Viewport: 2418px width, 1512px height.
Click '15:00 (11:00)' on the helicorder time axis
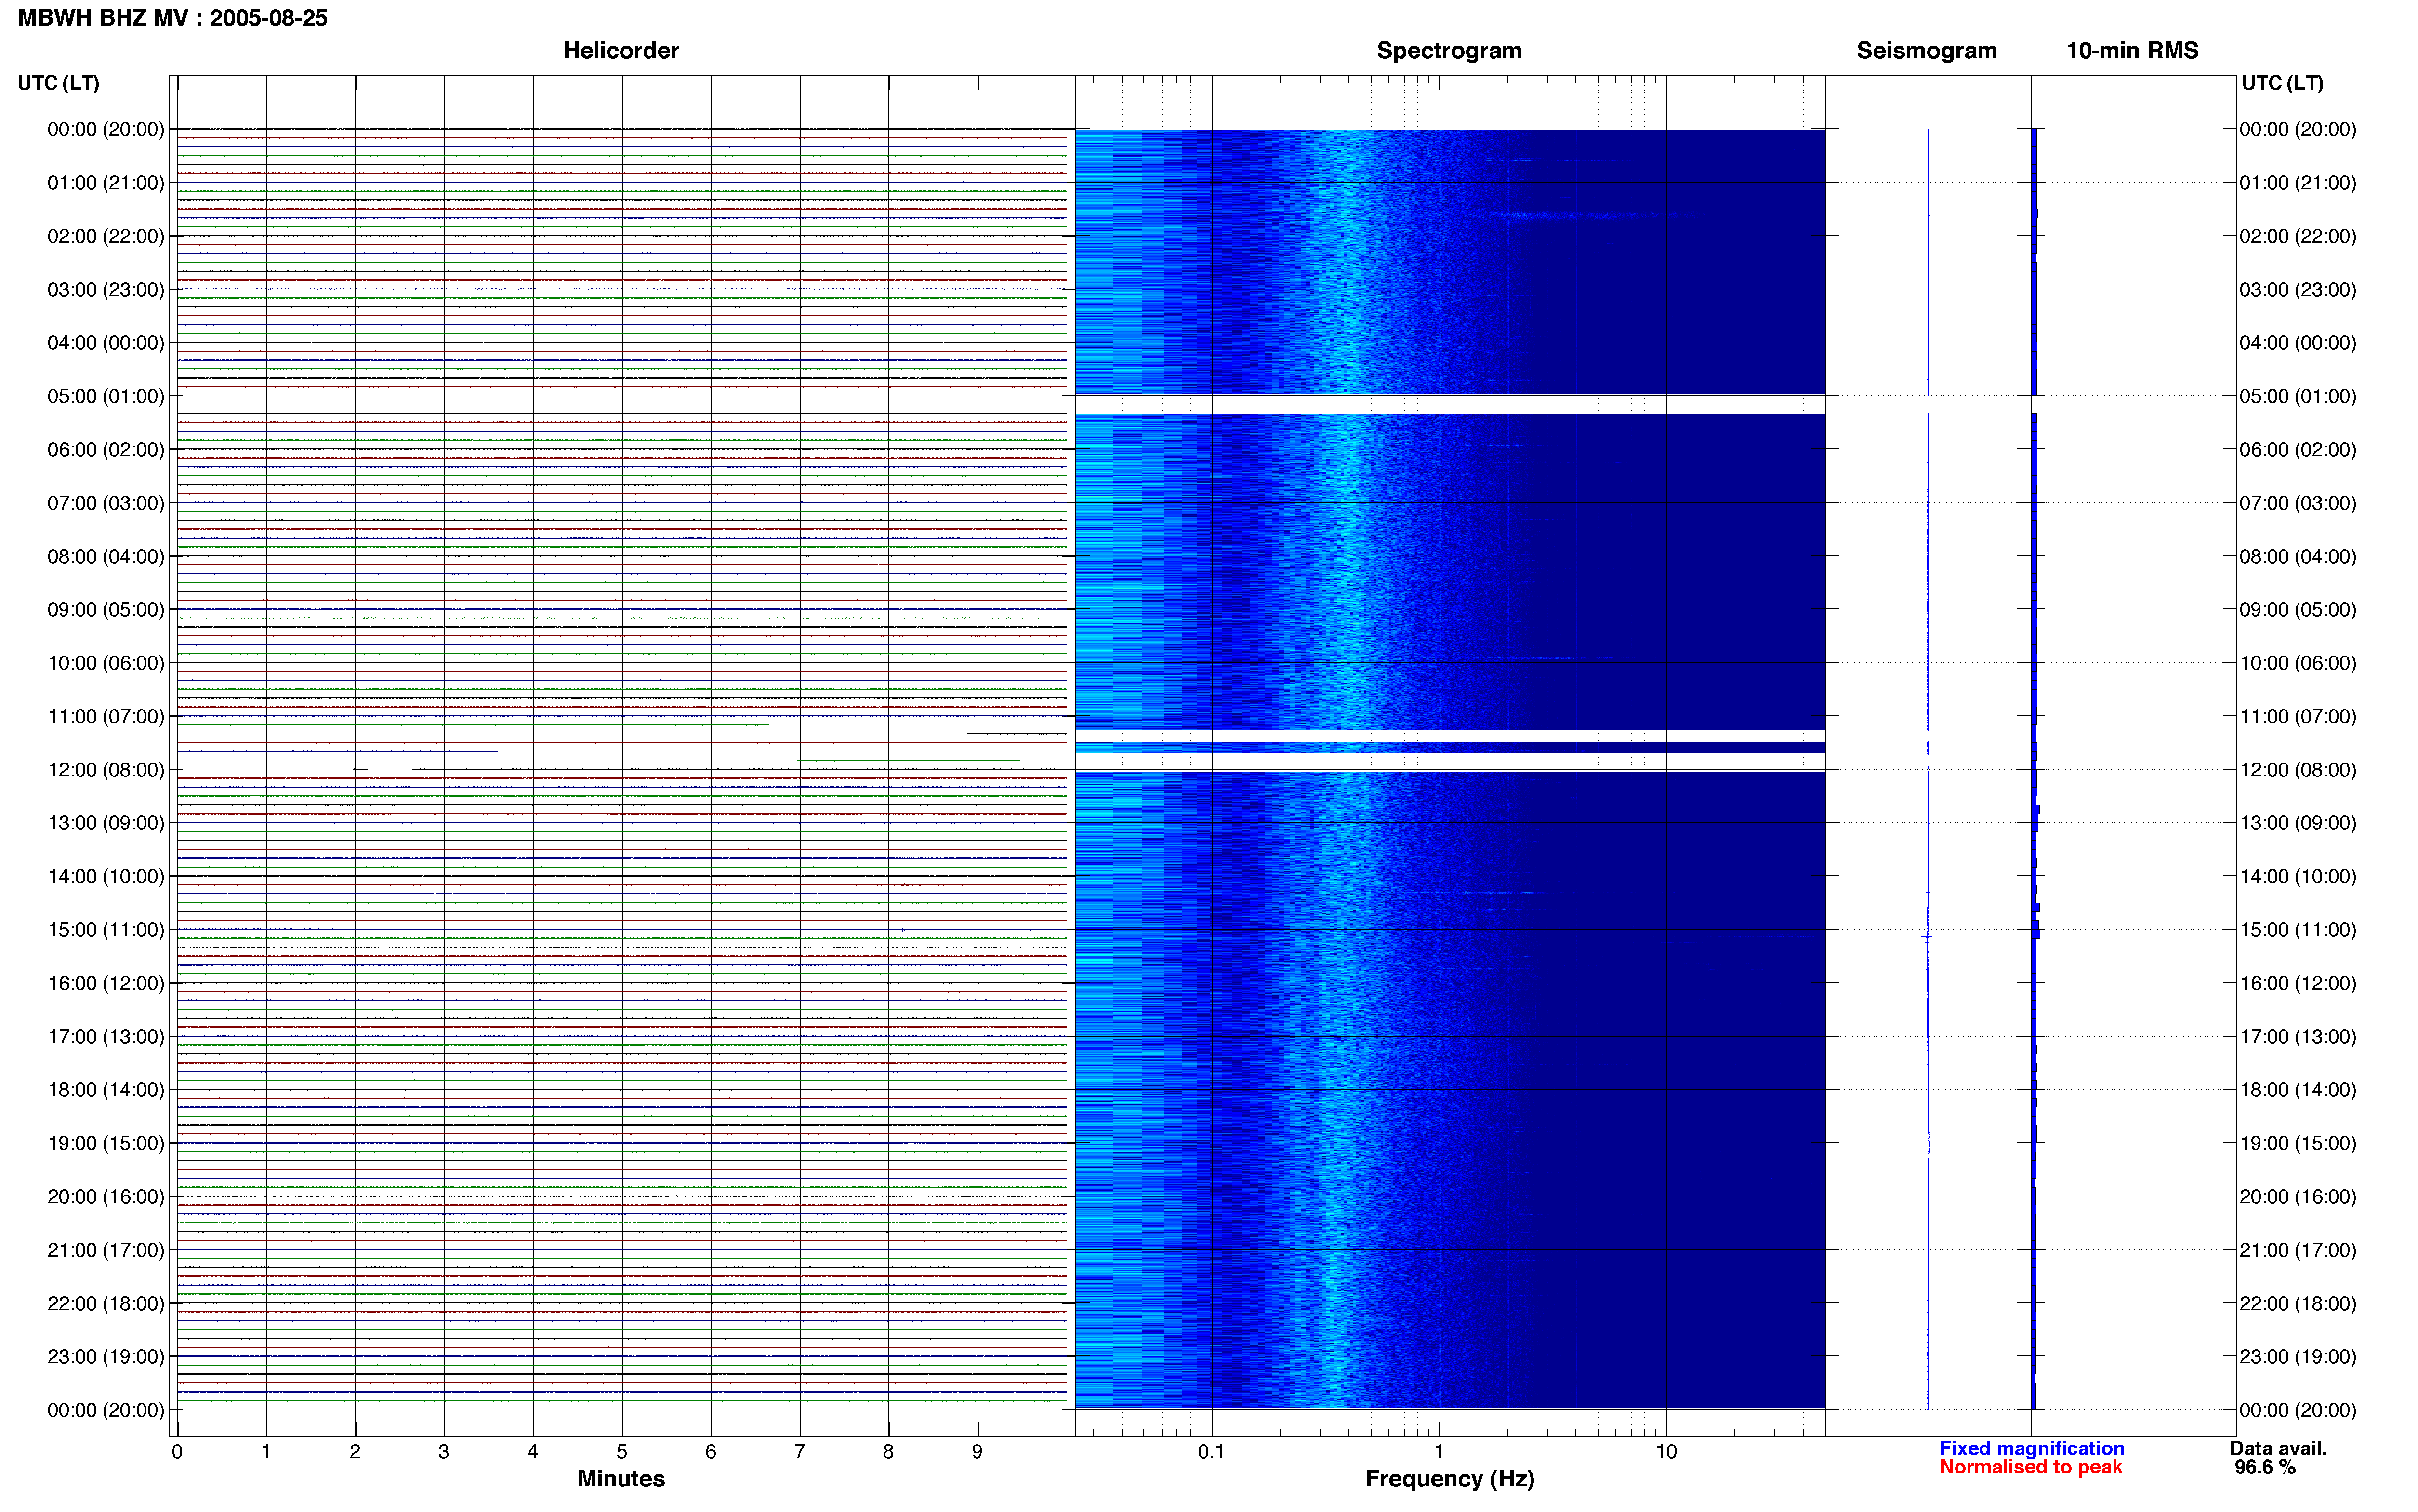point(106,930)
